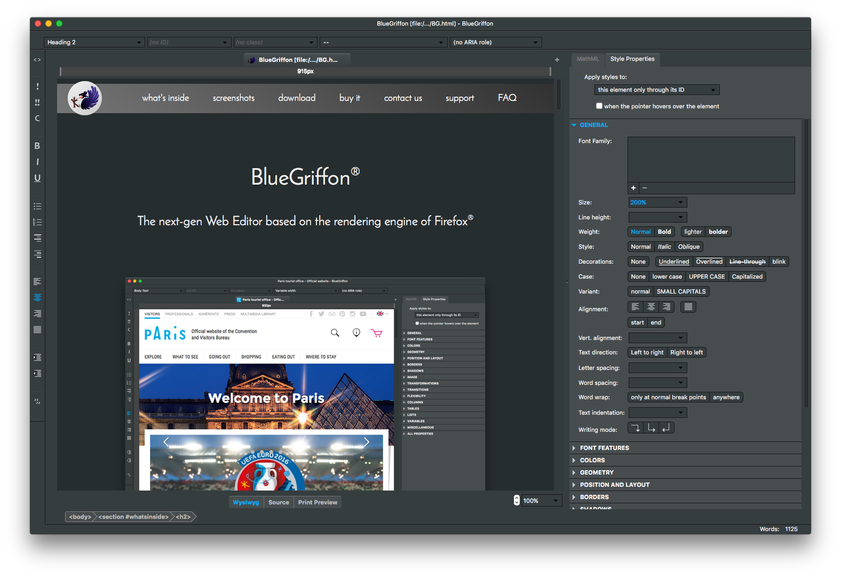Add a font family with the plus button
The image size is (841, 577).
click(x=633, y=188)
